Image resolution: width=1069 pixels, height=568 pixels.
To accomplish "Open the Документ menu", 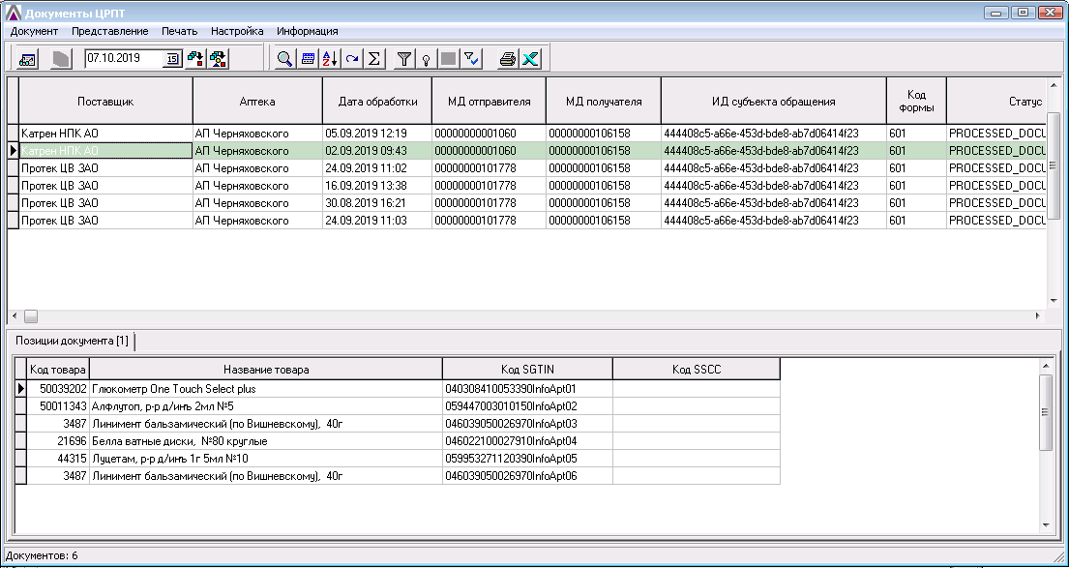I will (x=34, y=31).
